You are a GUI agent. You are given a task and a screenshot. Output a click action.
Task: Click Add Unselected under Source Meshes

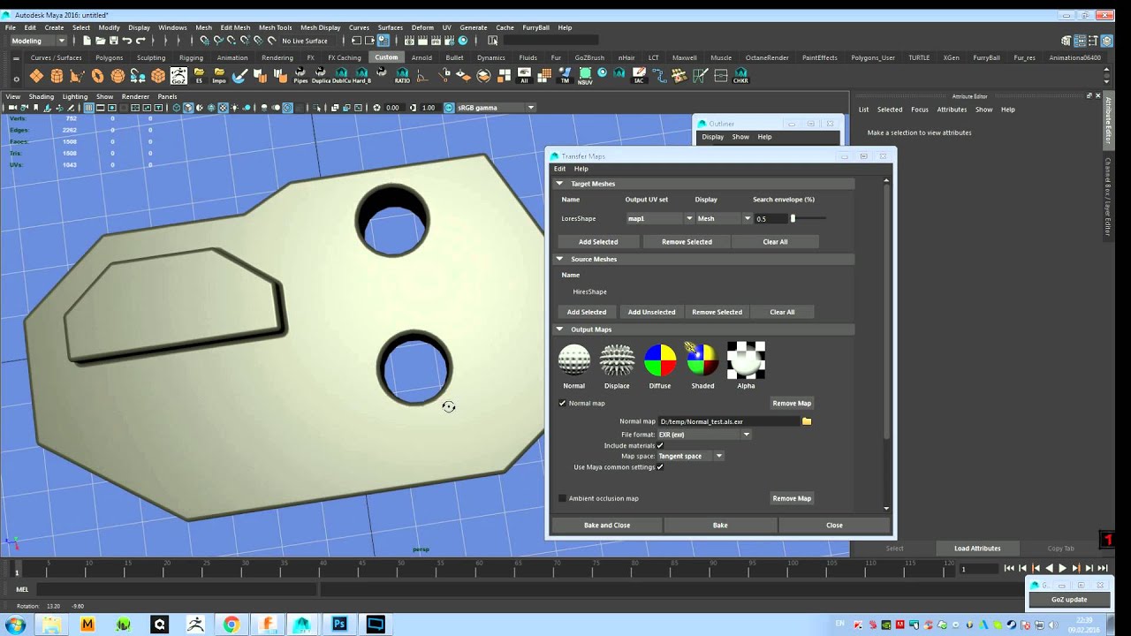(x=651, y=312)
